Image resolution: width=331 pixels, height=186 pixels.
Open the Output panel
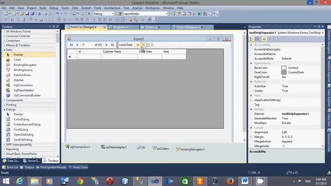coord(27,167)
